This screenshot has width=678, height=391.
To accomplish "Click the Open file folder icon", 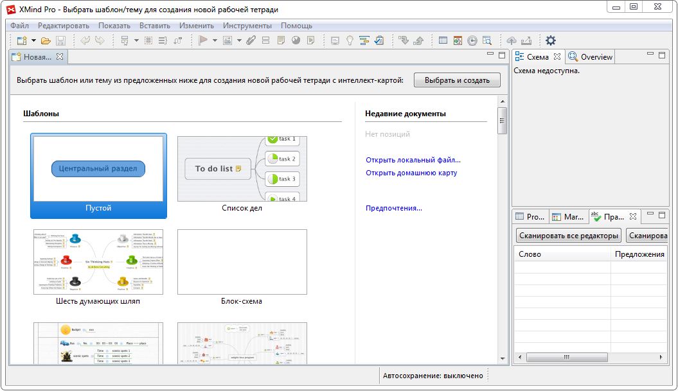I will pyautogui.click(x=46, y=40).
